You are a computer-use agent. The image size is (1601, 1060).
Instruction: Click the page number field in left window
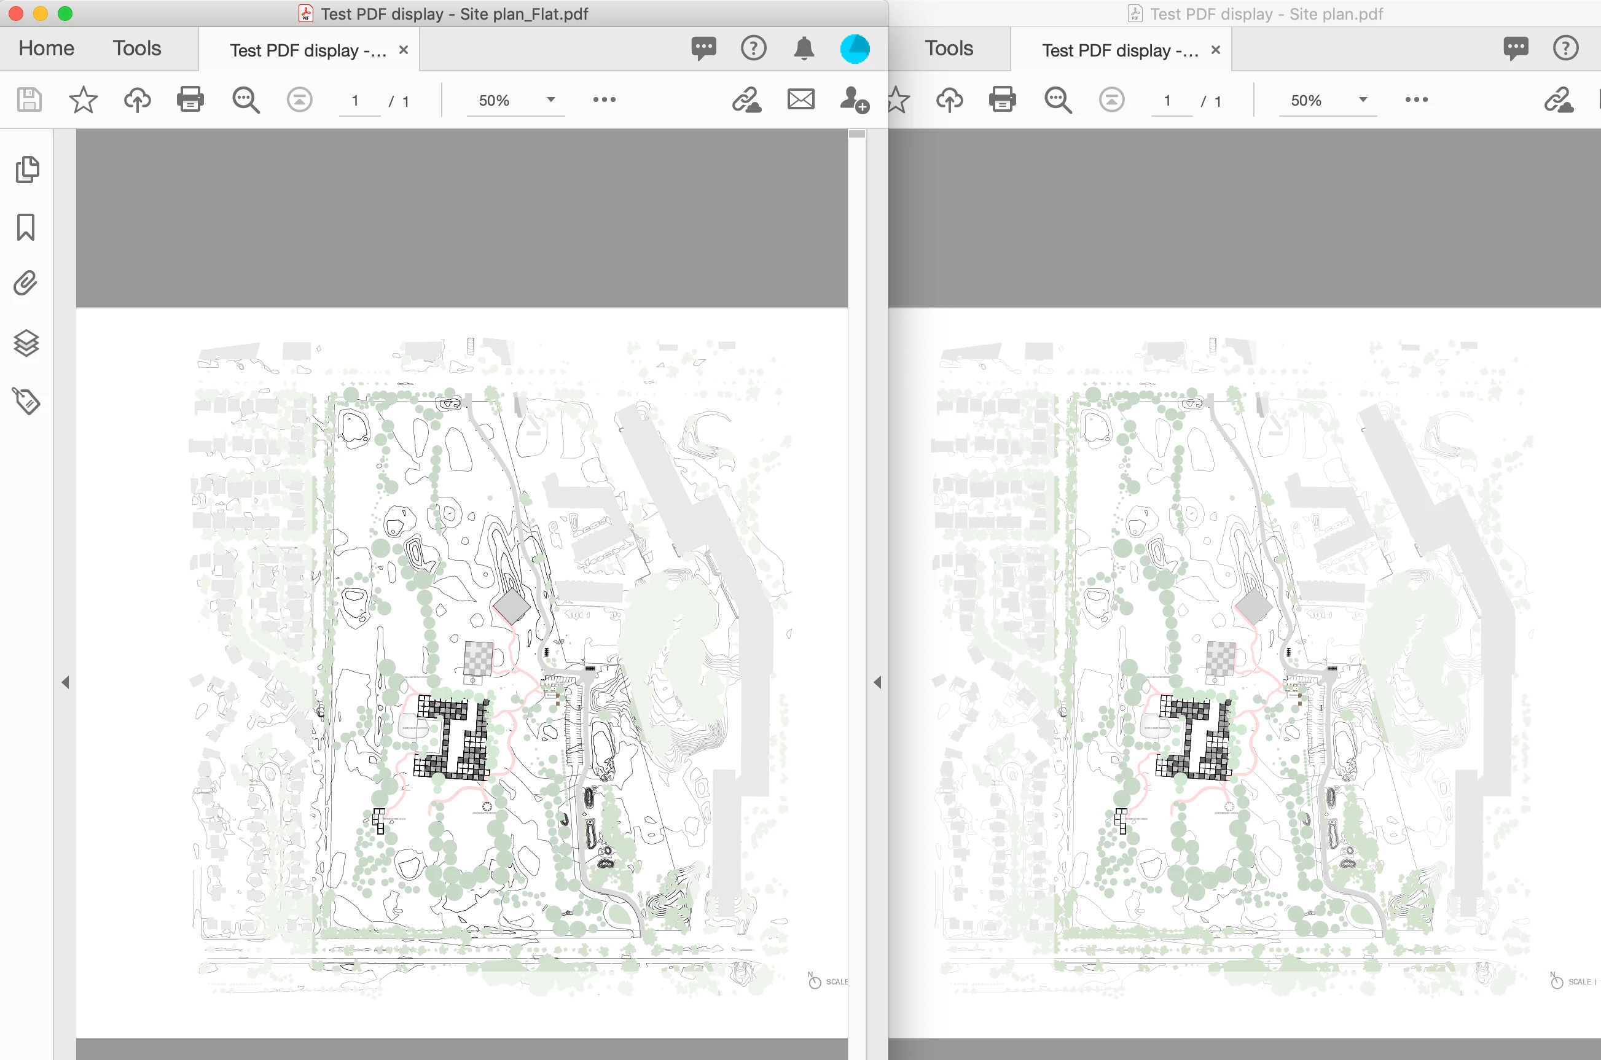[356, 101]
